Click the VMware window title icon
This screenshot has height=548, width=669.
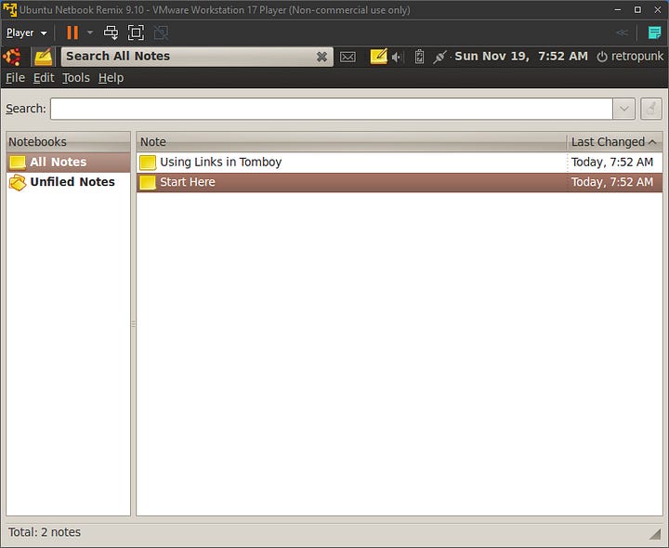pyautogui.click(x=10, y=9)
